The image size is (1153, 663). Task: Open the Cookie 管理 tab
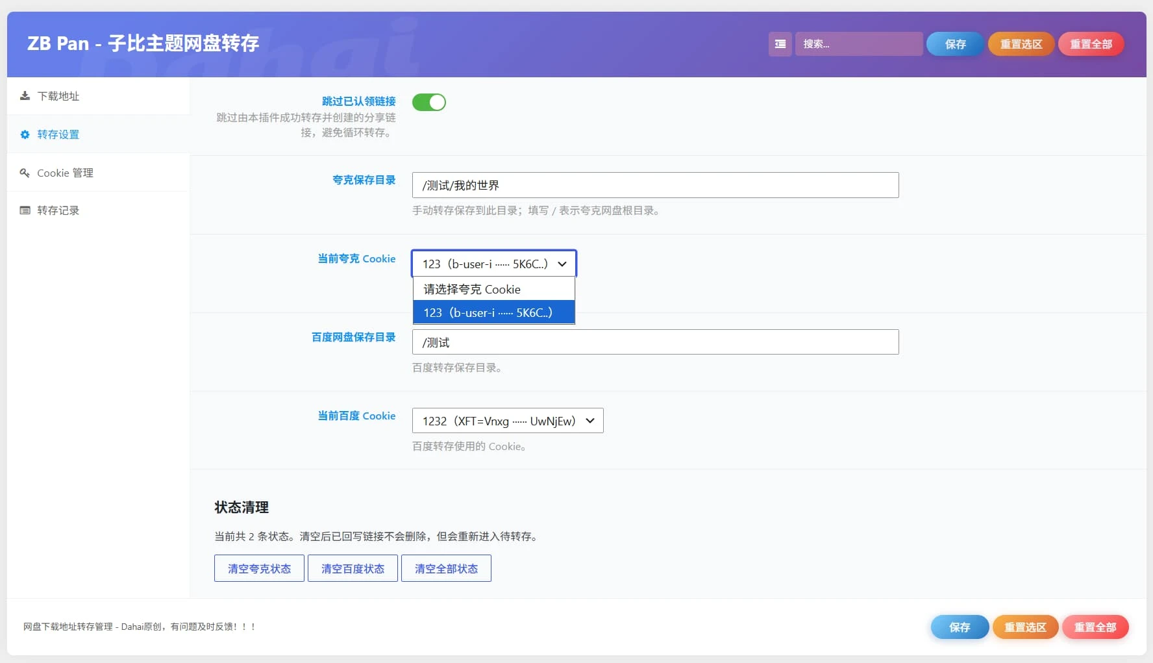[x=98, y=173]
